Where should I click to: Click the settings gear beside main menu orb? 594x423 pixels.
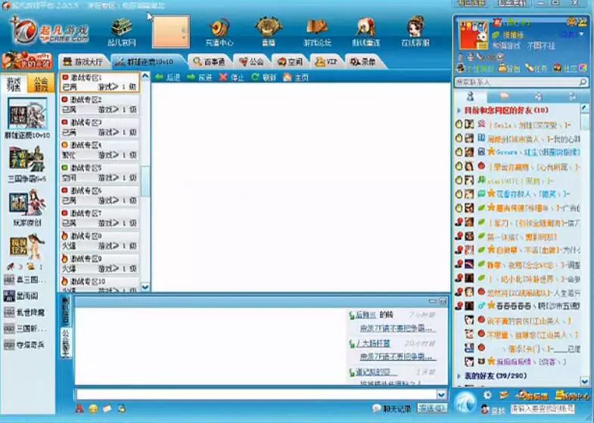[487, 395]
